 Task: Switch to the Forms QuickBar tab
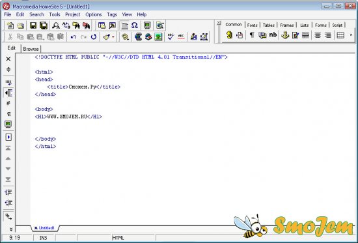[320, 25]
